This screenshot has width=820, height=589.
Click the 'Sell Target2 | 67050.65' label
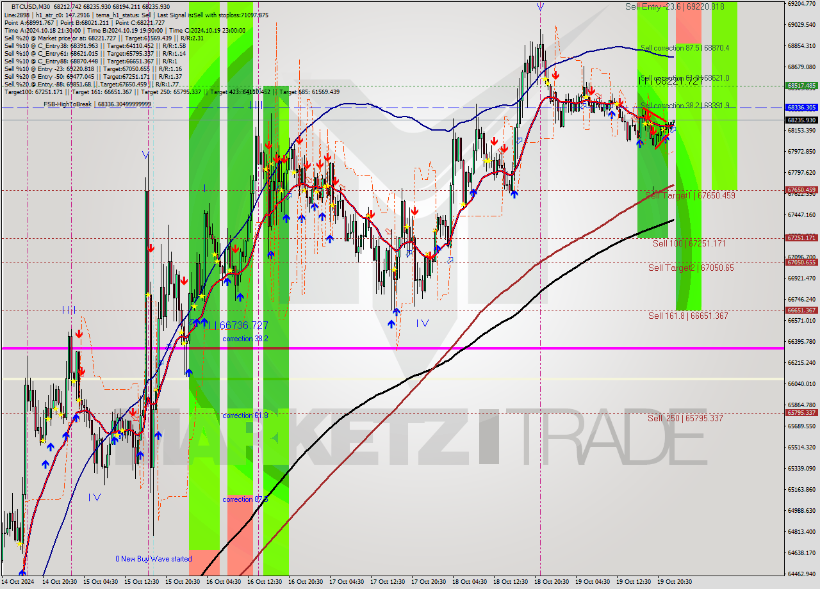[691, 268]
